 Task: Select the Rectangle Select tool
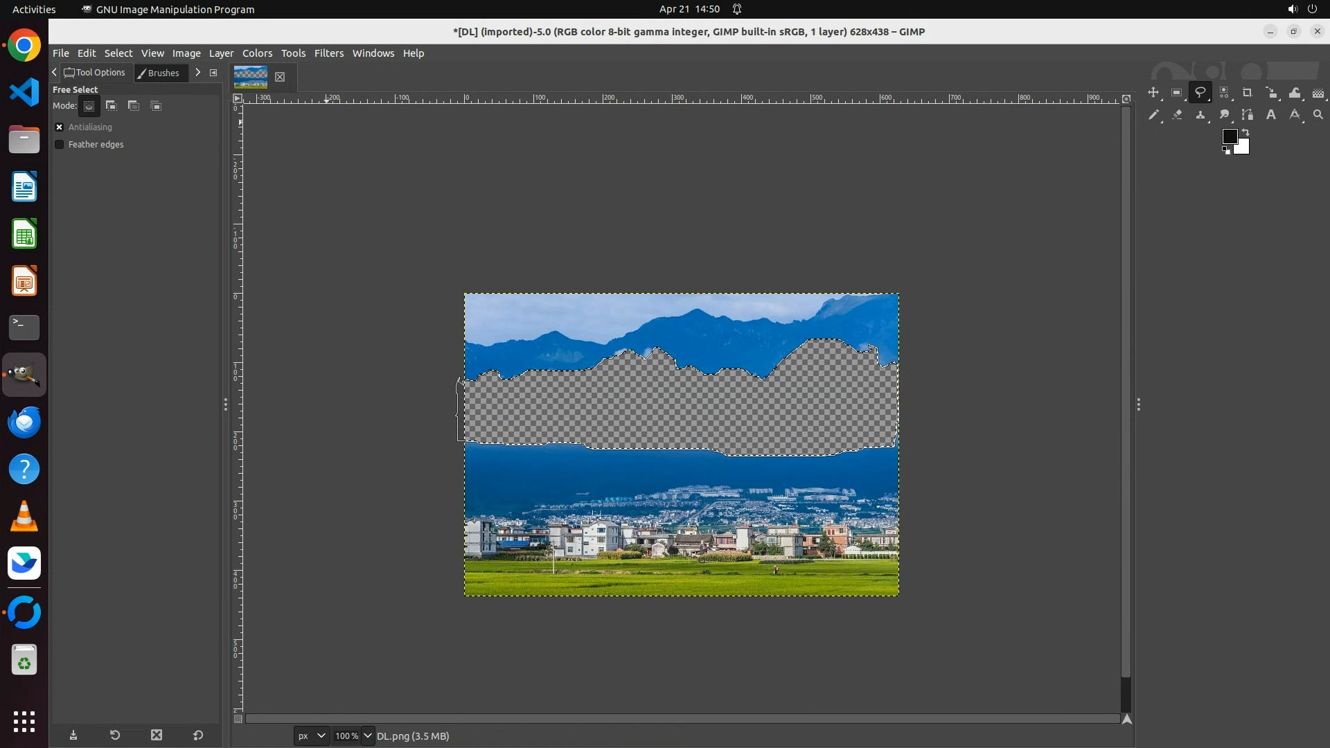(x=1177, y=93)
